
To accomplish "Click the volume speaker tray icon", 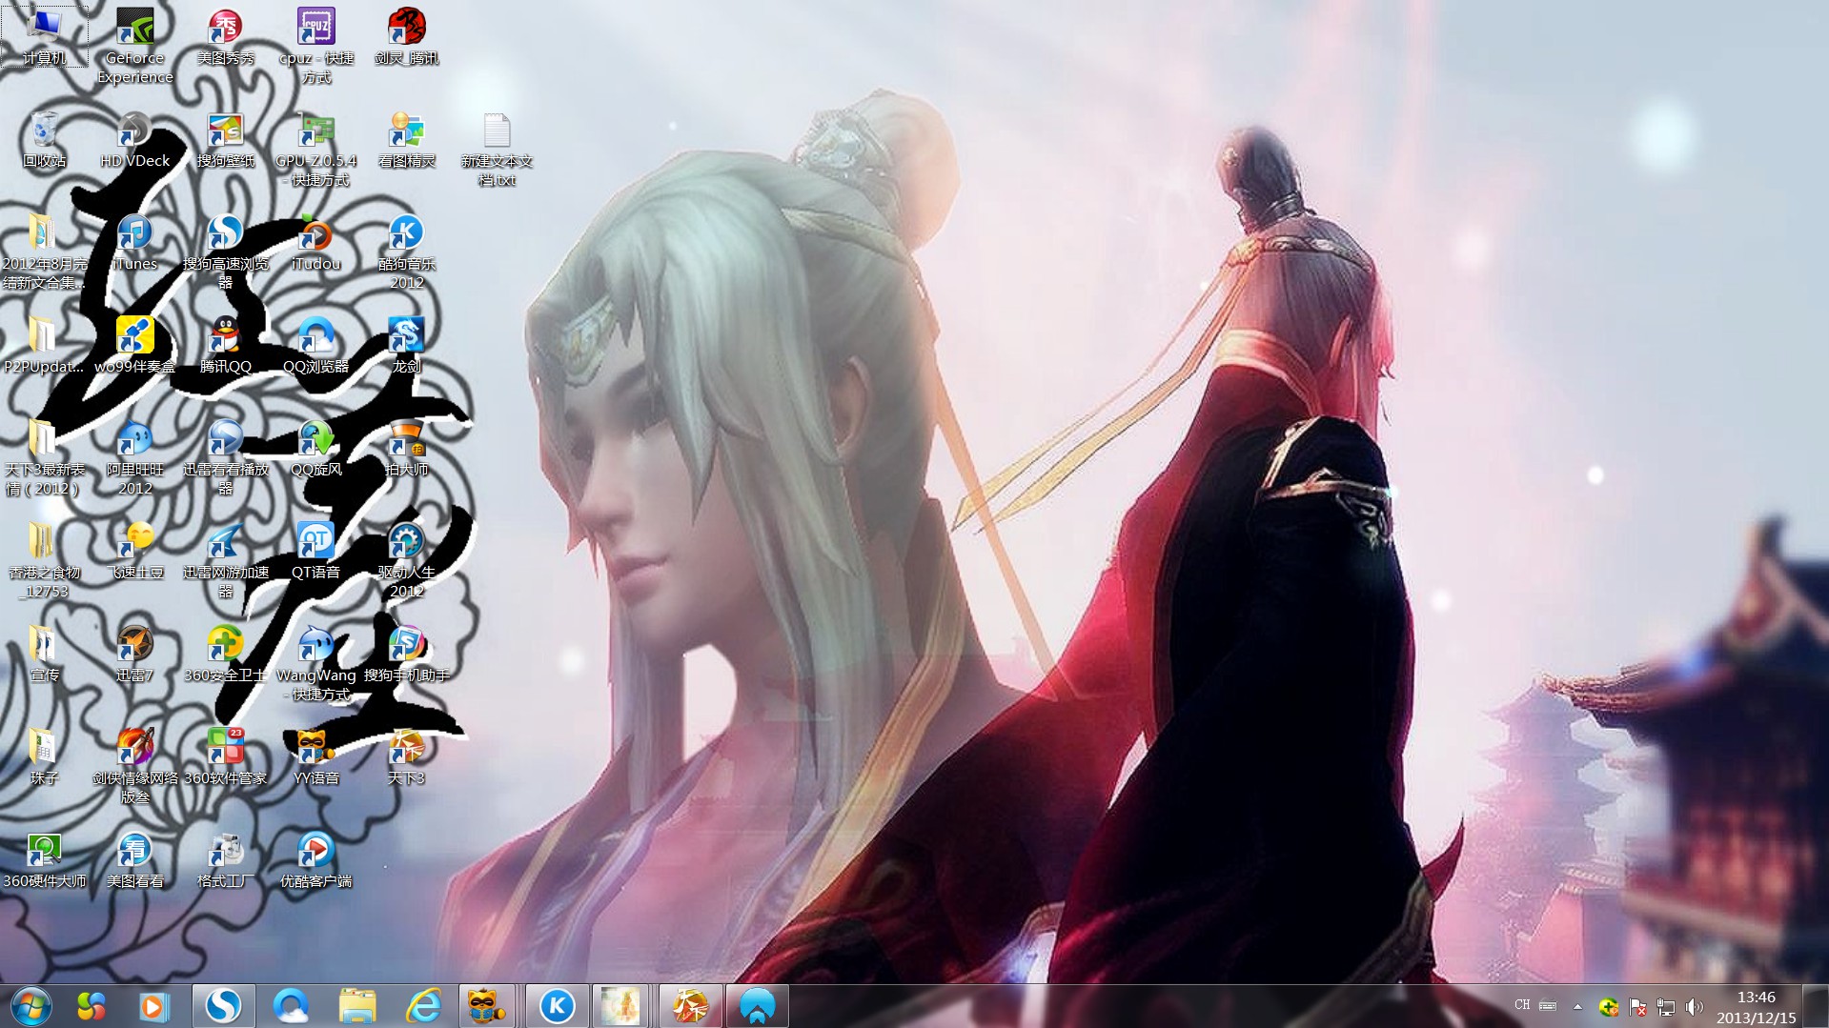I will pyautogui.click(x=1694, y=1006).
